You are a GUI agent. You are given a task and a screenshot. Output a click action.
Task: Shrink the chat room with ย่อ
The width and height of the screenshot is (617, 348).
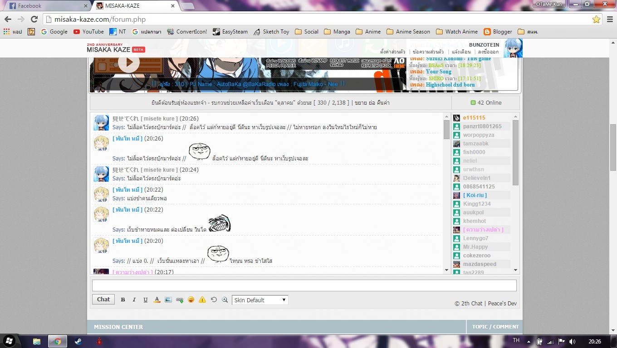click(x=371, y=103)
